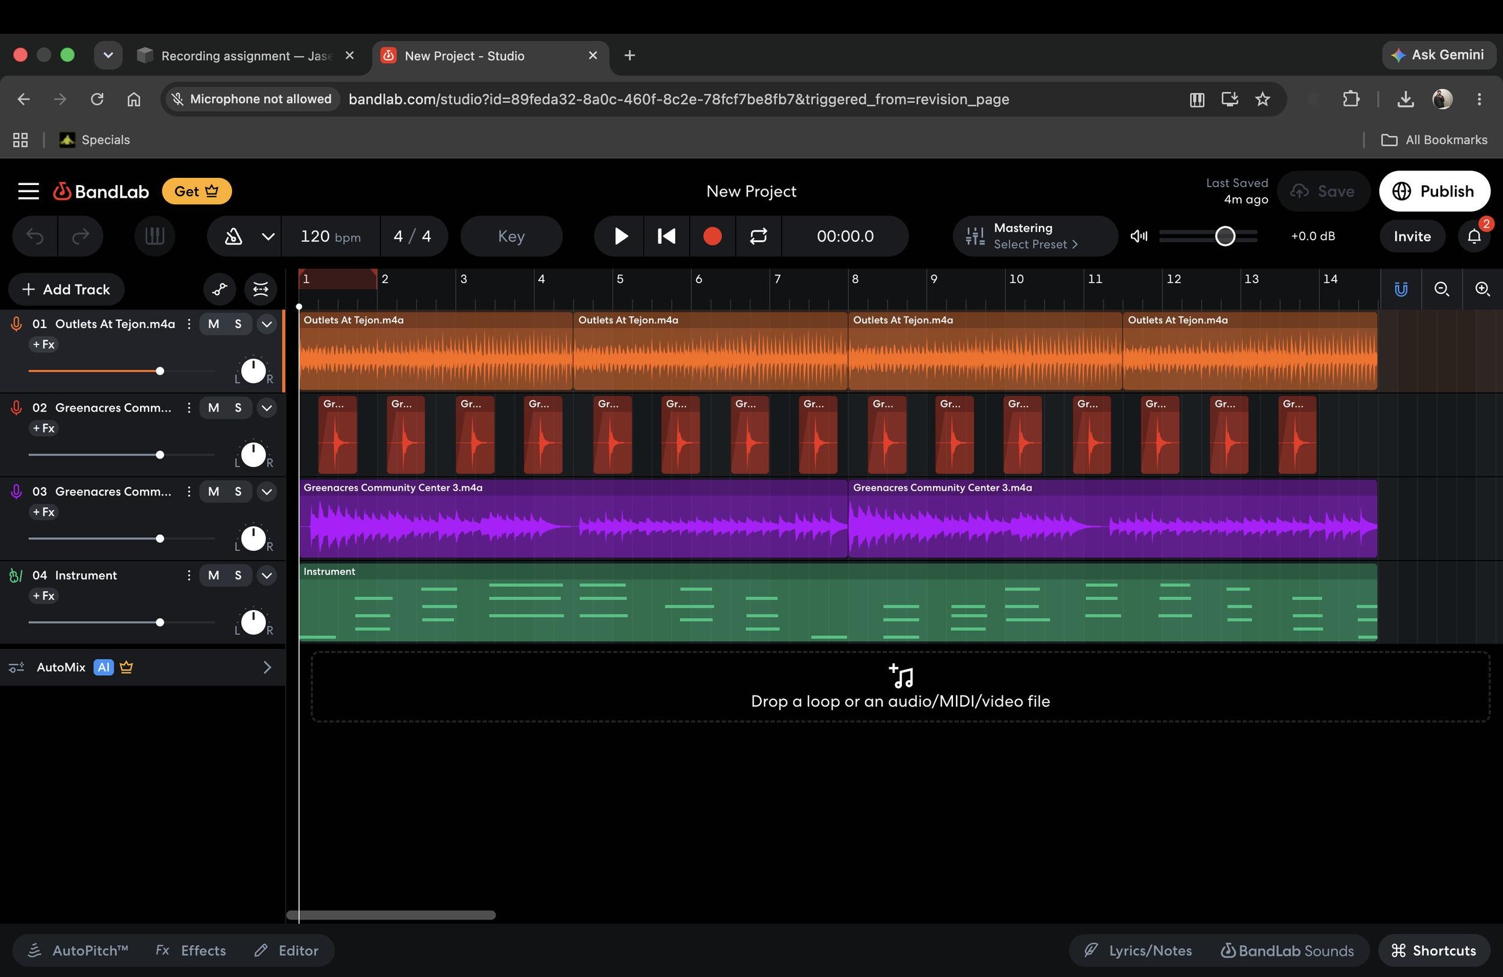Open more options for Instrument track

click(x=189, y=575)
